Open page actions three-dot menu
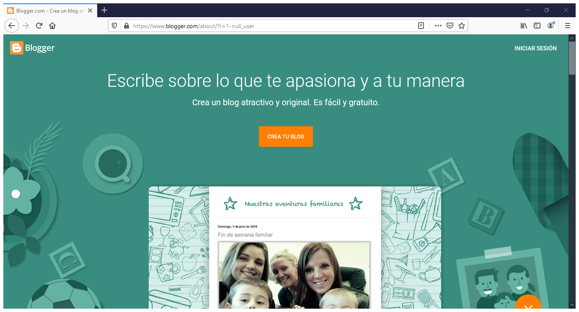Image resolution: width=579 pixels, height=312 pixels. [x=438, y=26]
